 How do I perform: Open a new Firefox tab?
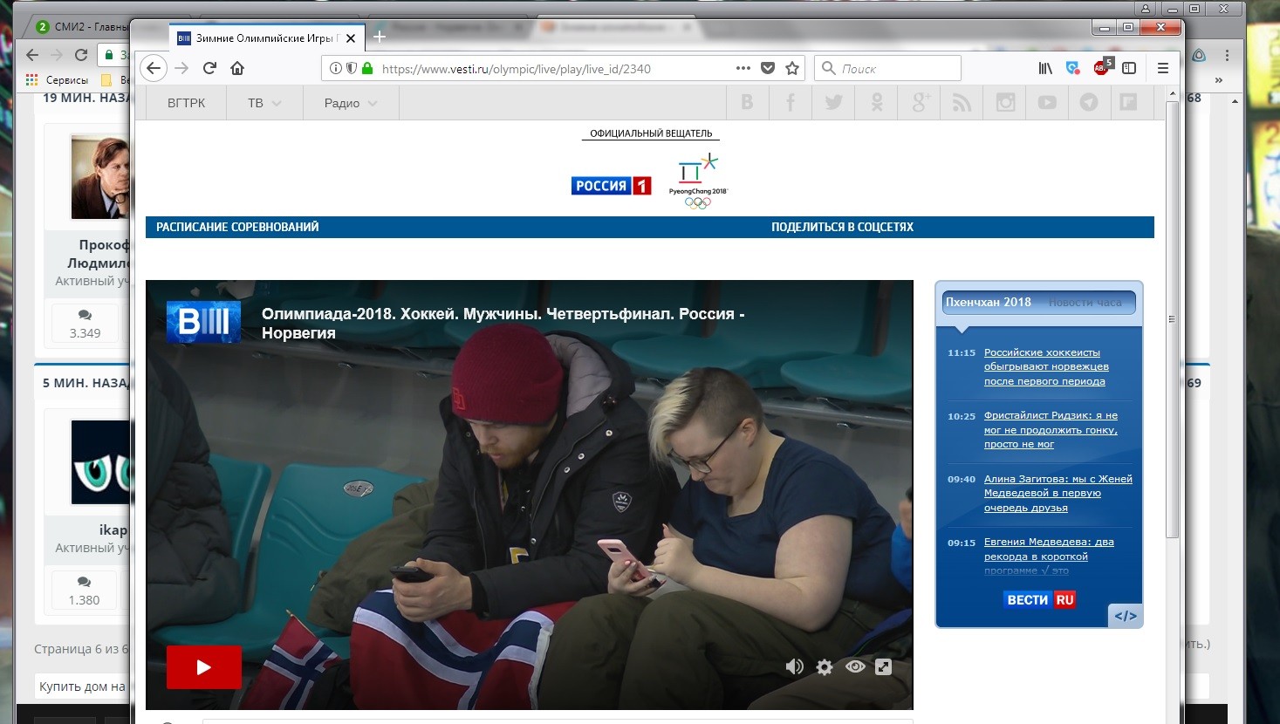pyautogui.click(x=380, y=37)
